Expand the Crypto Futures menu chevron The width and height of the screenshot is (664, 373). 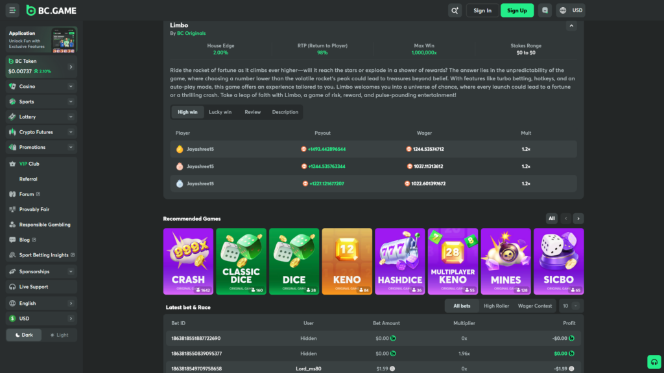coord(71,132)
